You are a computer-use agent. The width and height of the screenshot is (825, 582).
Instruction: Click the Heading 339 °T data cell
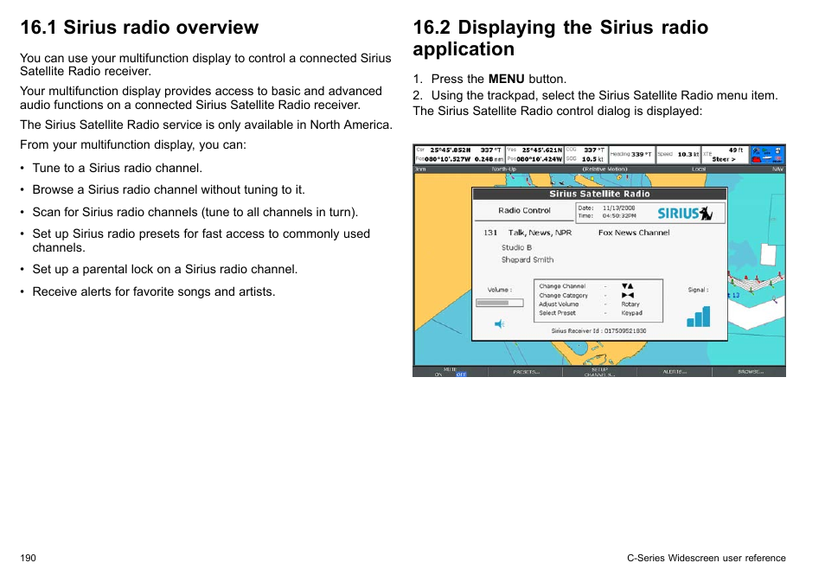[x=631, y=155]
